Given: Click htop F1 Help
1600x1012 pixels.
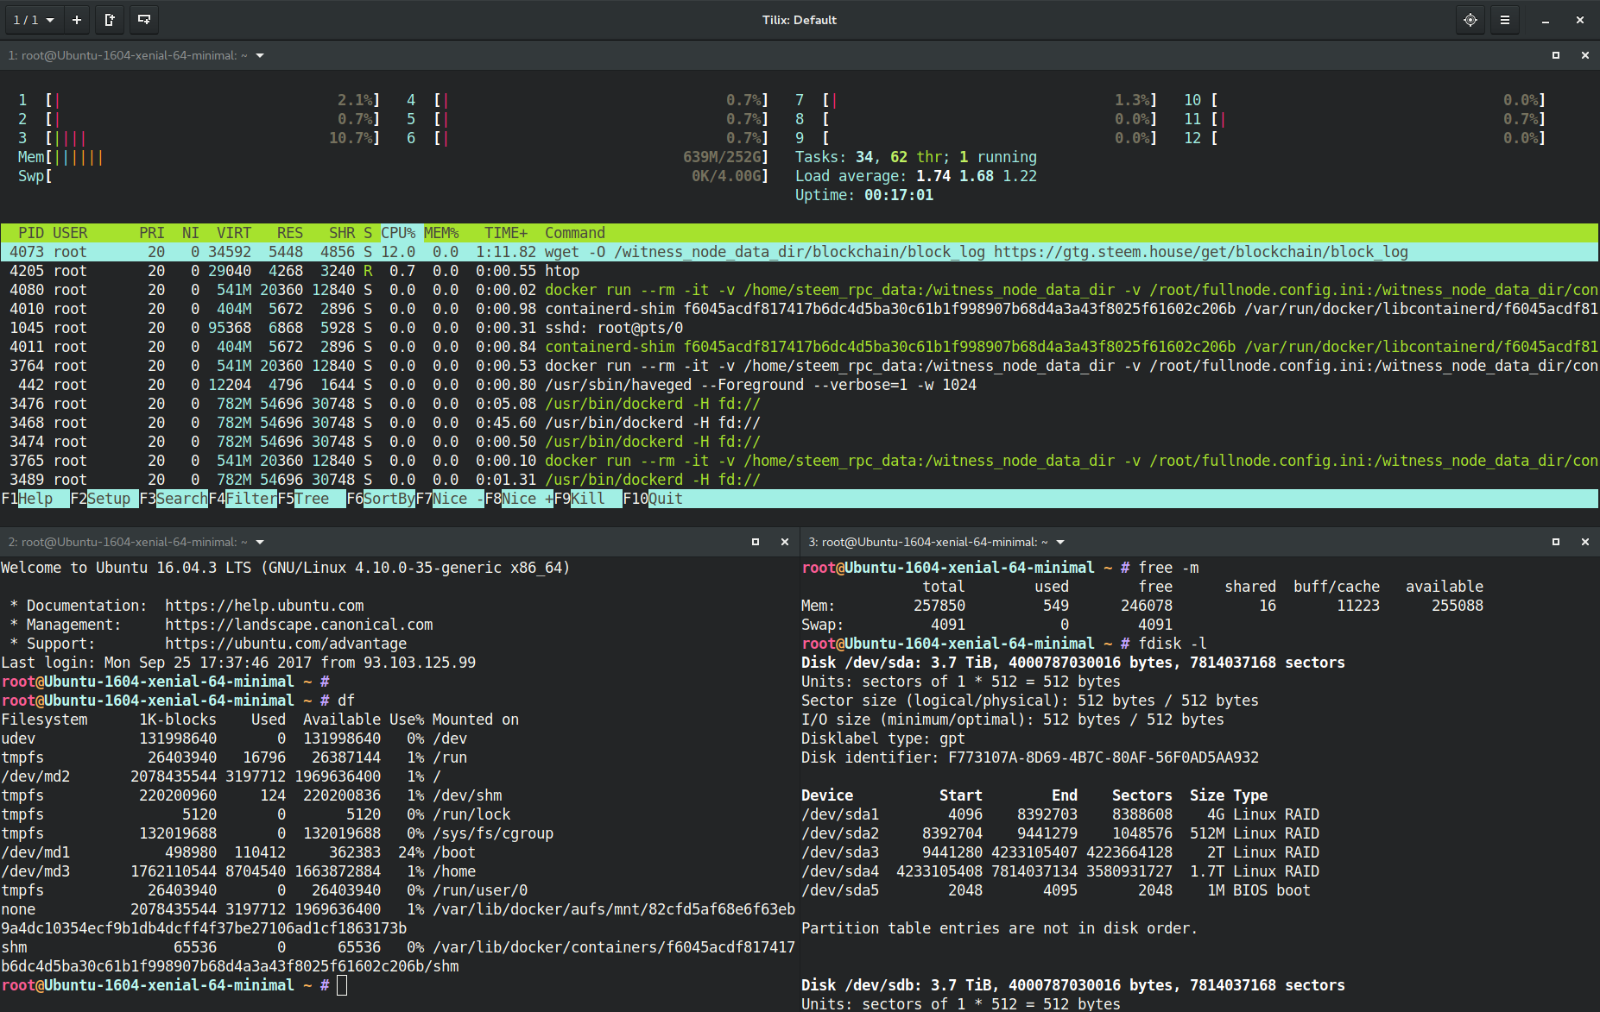Looking at the screenshot, I should coord(35,499).
